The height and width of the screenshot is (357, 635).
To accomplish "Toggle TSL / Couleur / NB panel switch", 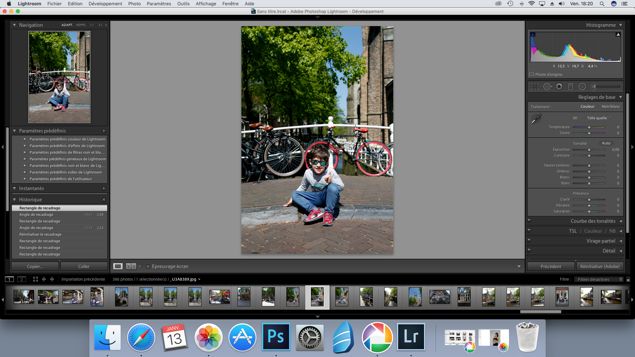I will coord(529,231).
